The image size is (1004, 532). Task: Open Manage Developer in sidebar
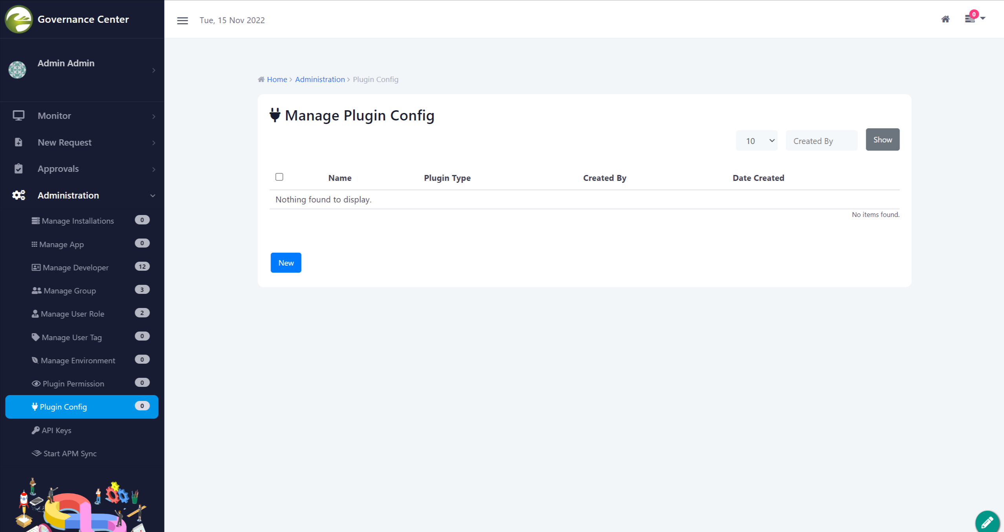click(75, 268)
